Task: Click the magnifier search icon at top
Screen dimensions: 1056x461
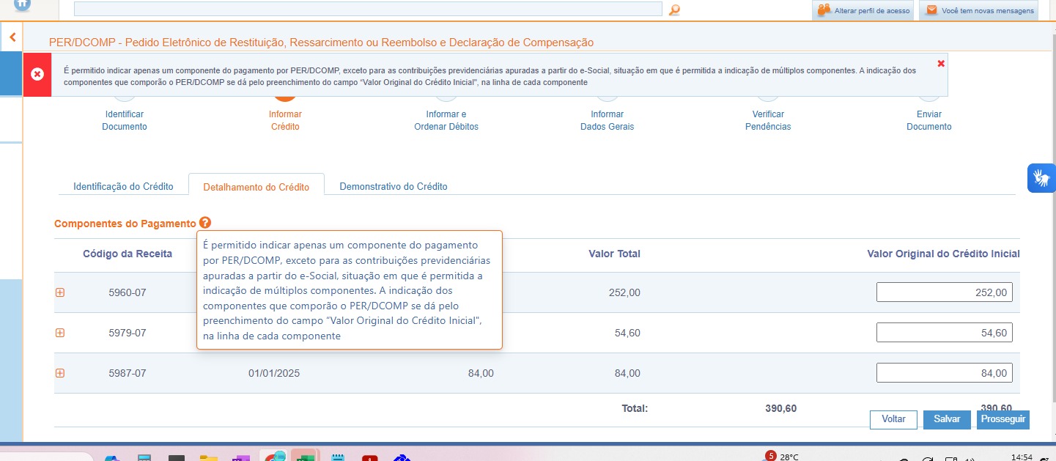Action: [x=674, y=10]
